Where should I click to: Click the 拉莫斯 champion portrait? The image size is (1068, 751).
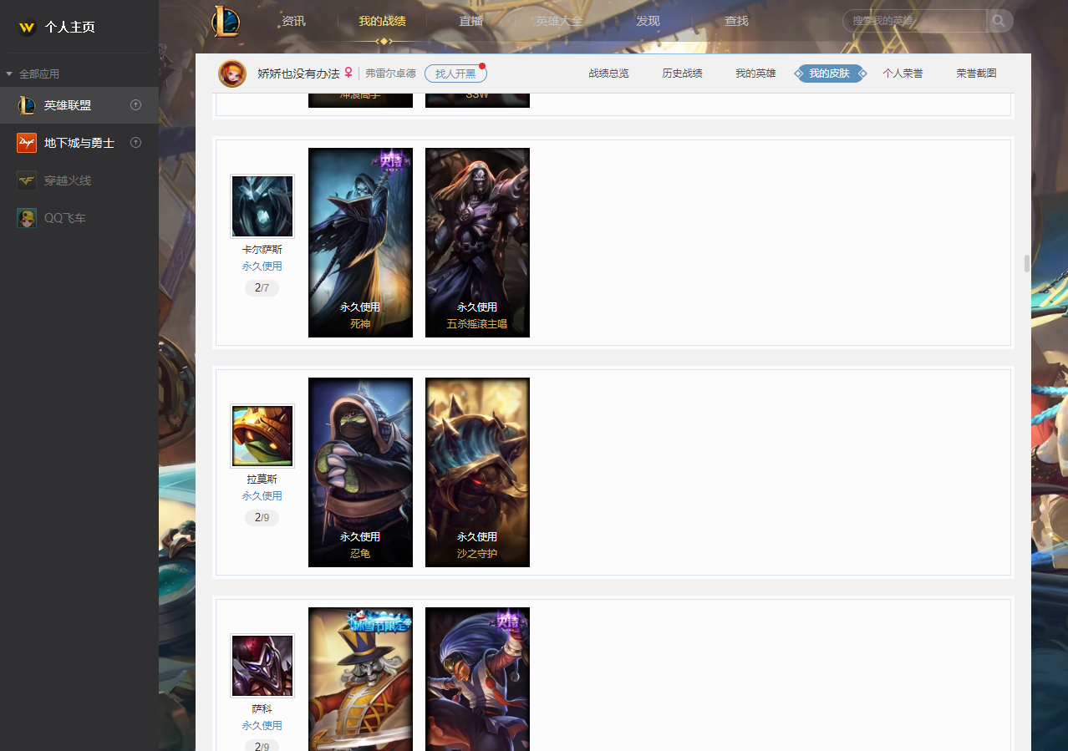tap(262, 436)
